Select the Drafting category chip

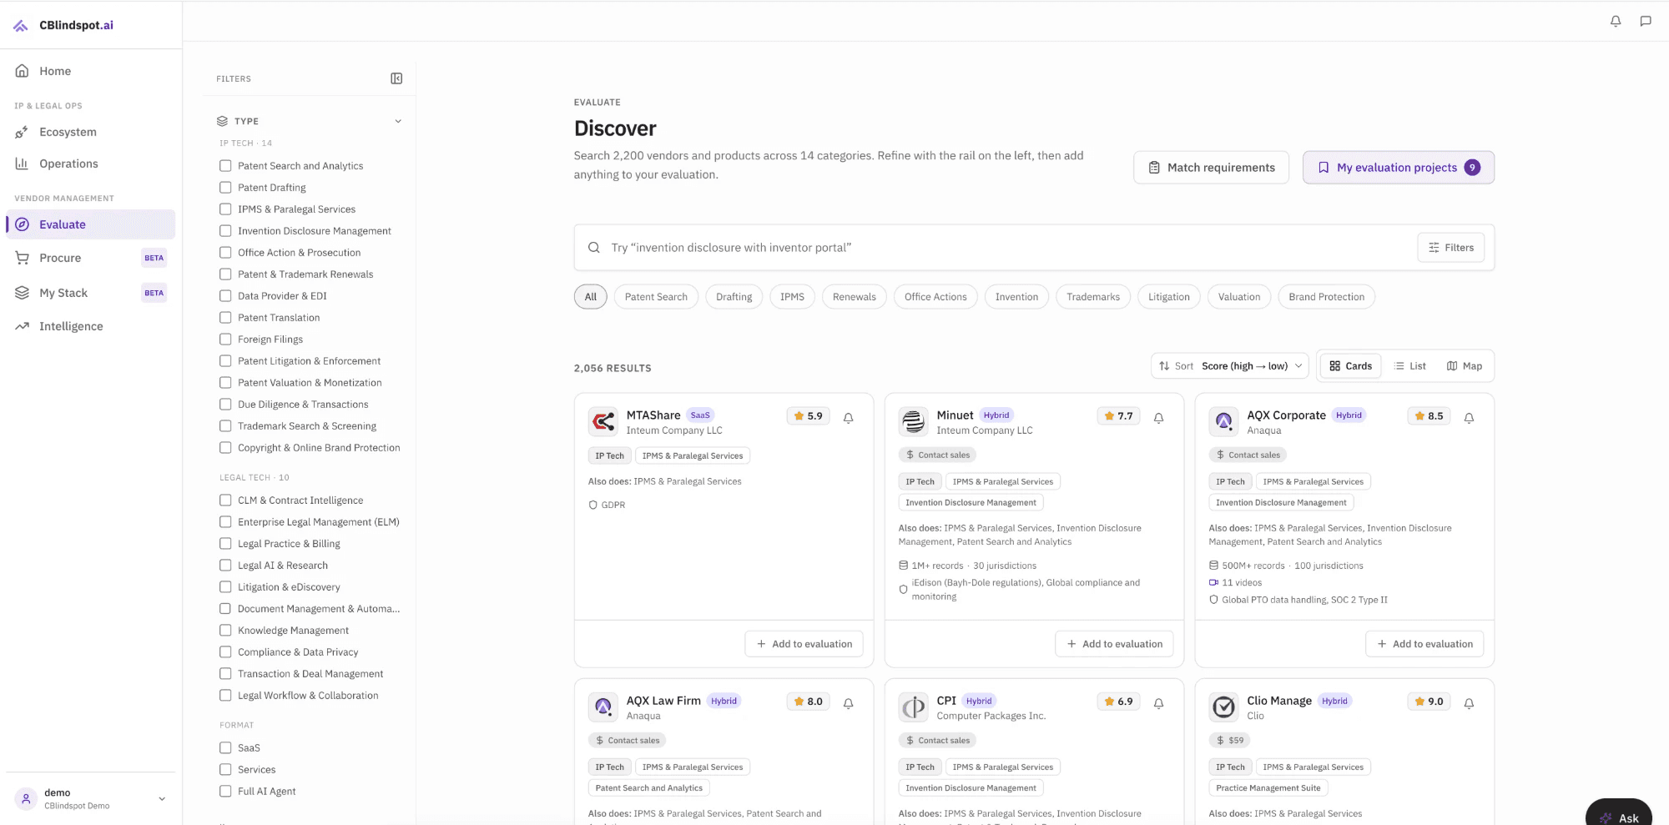(734, 297)
